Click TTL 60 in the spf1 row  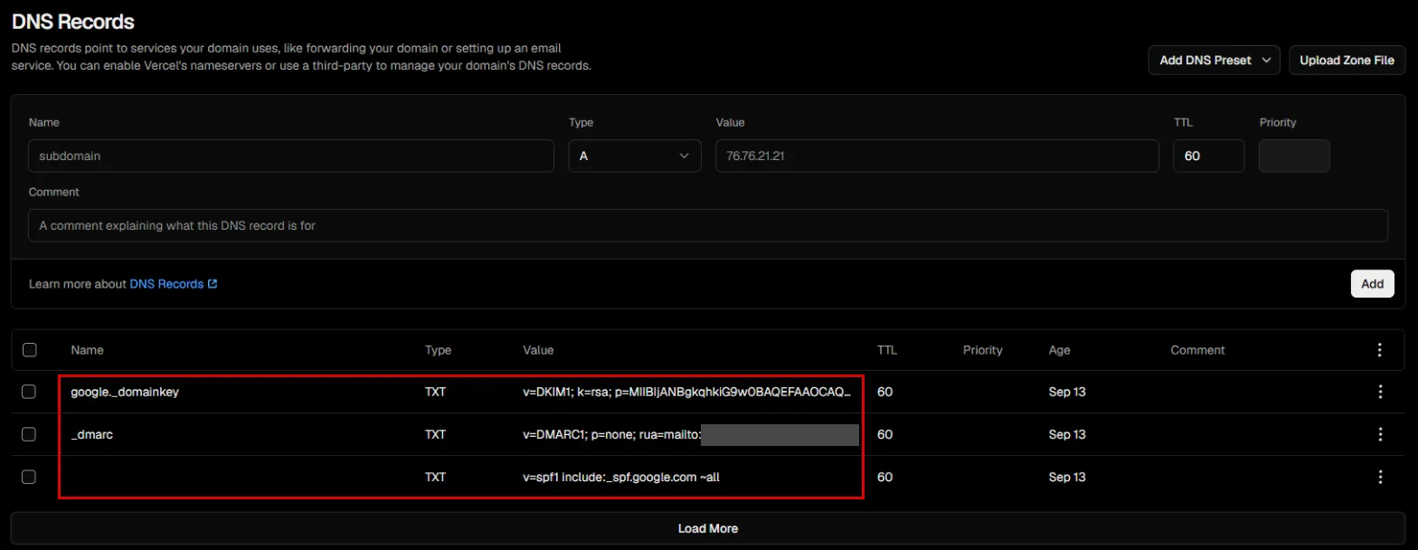(x=885, y=477)
